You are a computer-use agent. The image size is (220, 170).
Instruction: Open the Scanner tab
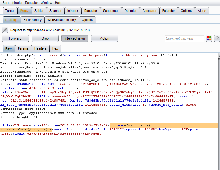pos(55,11)
